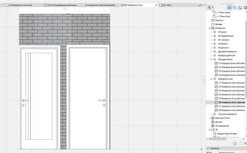
Task: Switch Navigator to Layout Book icon
Action: (x=240, y=8)
